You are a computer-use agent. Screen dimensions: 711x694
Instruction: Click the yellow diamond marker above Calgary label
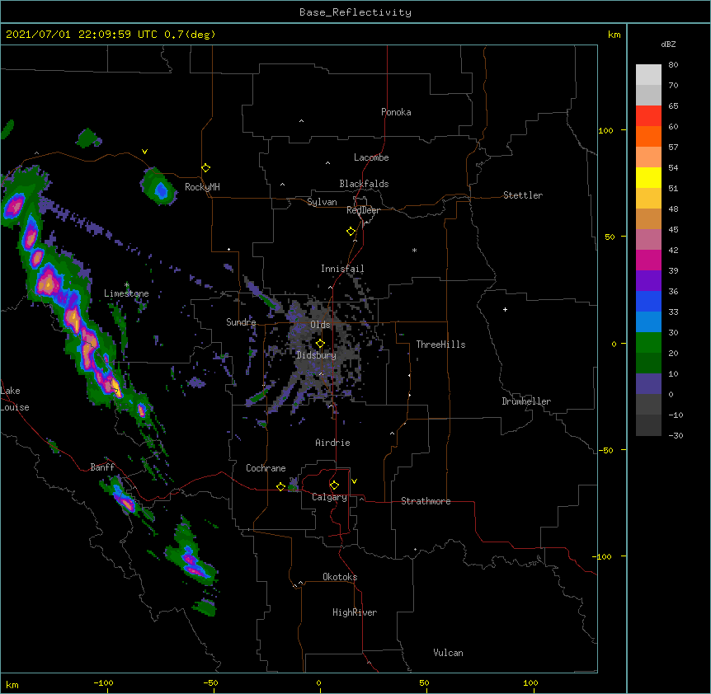point(334,485)
